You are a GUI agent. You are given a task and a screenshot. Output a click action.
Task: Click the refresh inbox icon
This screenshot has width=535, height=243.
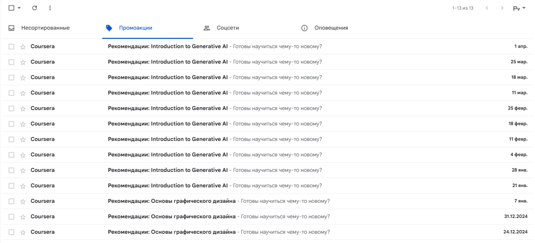click(x=34, y=8)
